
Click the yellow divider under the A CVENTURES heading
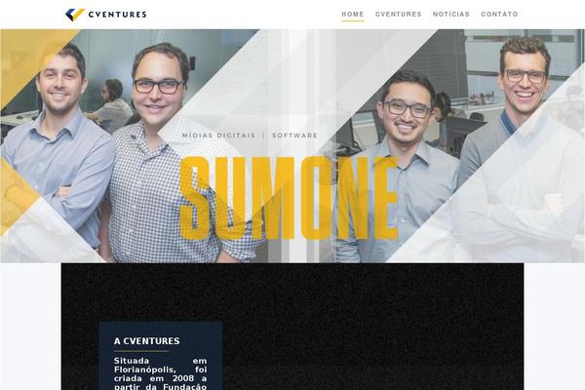click(x=141, y=351)
